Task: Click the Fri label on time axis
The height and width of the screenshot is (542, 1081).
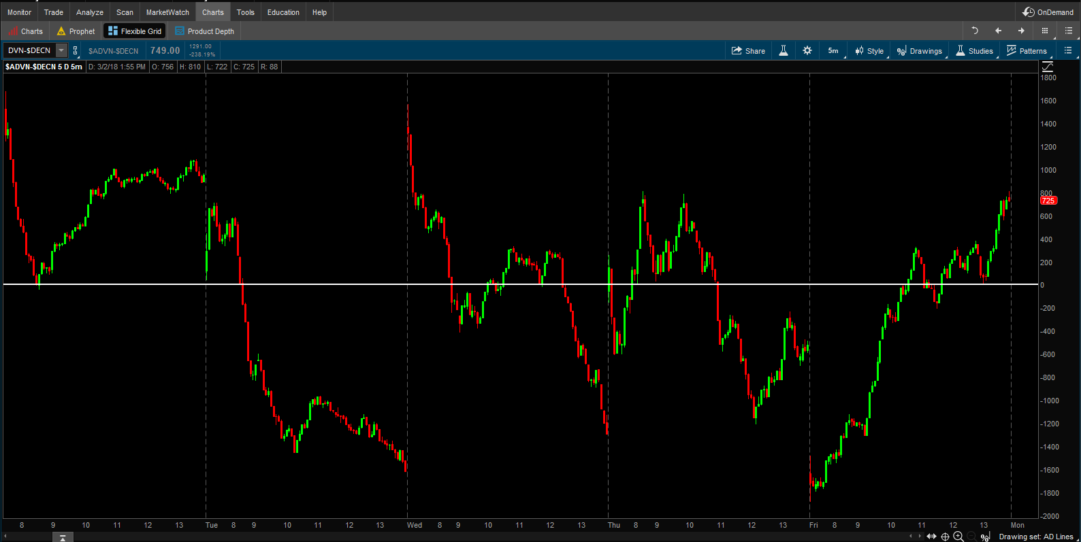Action: tap(813, 525)
